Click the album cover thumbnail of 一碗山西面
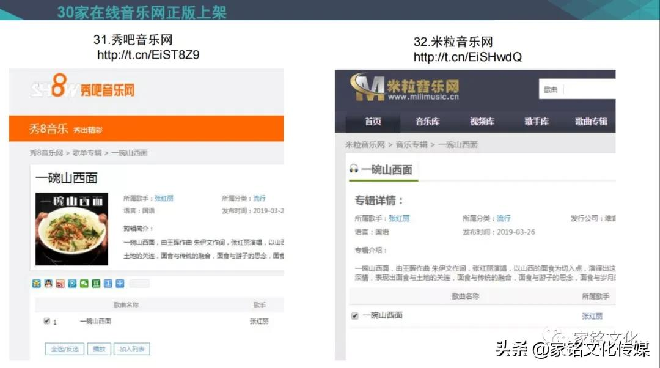Viewport: 660px width, 368px height. click(x=71, y=228)
